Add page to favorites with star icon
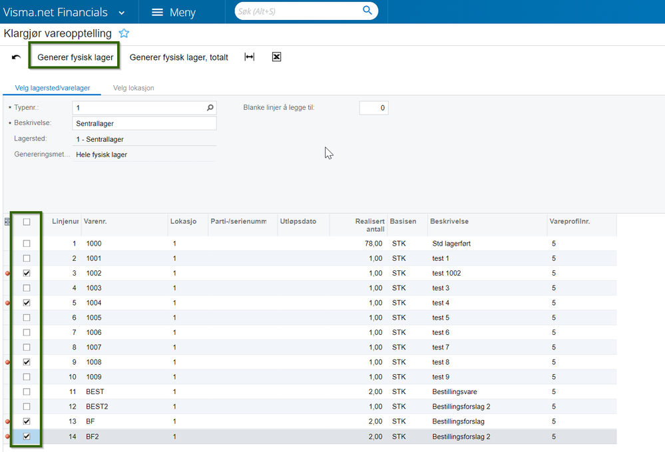Screen dimensions: 665x452 124,33
